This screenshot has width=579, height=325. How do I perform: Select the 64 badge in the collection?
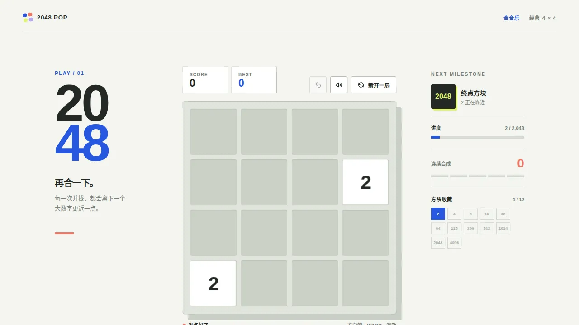[x=438, y=228]
